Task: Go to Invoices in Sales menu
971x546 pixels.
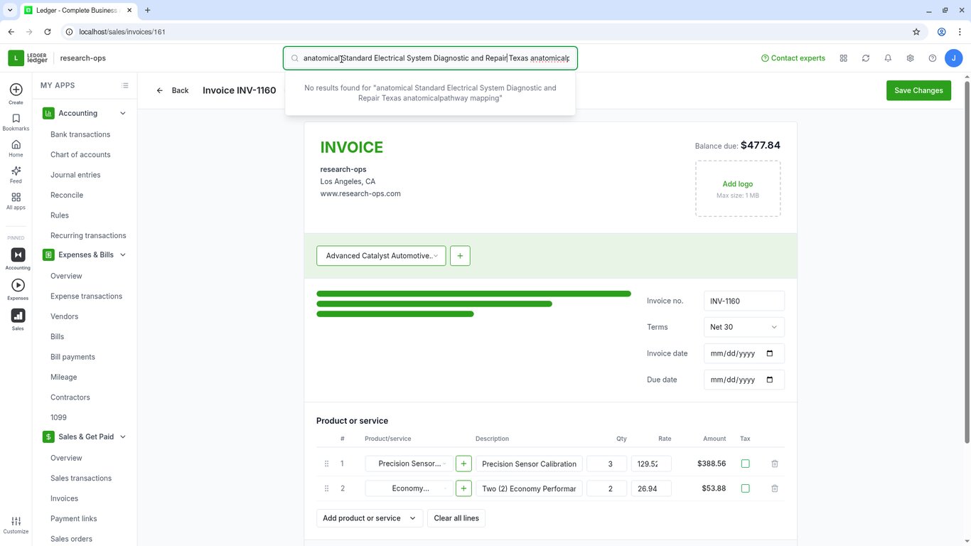Action: pyautogui.click(x=64, y=498)
